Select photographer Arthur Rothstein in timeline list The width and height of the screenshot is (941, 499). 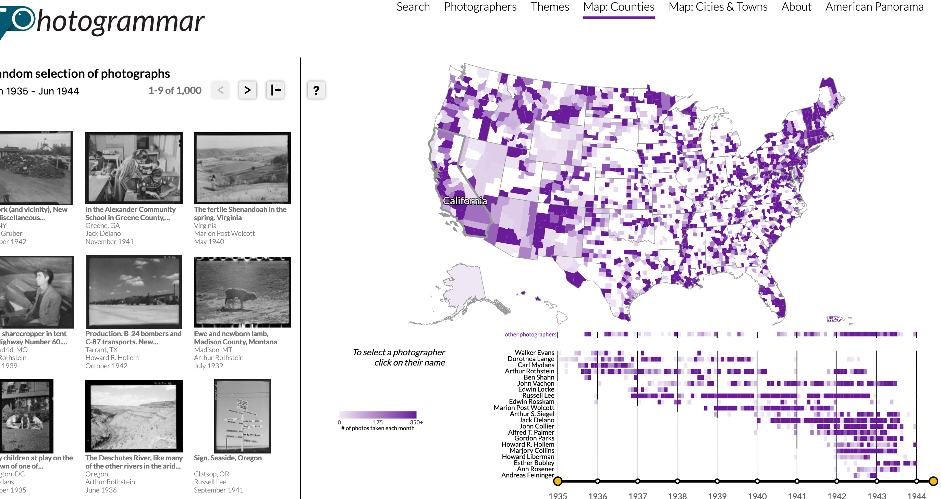pyautogui.click(x=529, y=371)
